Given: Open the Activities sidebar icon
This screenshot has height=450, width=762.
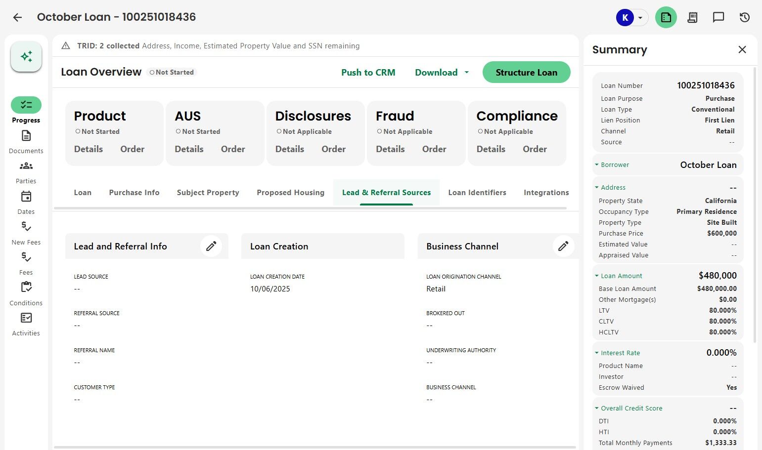Looking at the screenshot, I should [26, 318].
